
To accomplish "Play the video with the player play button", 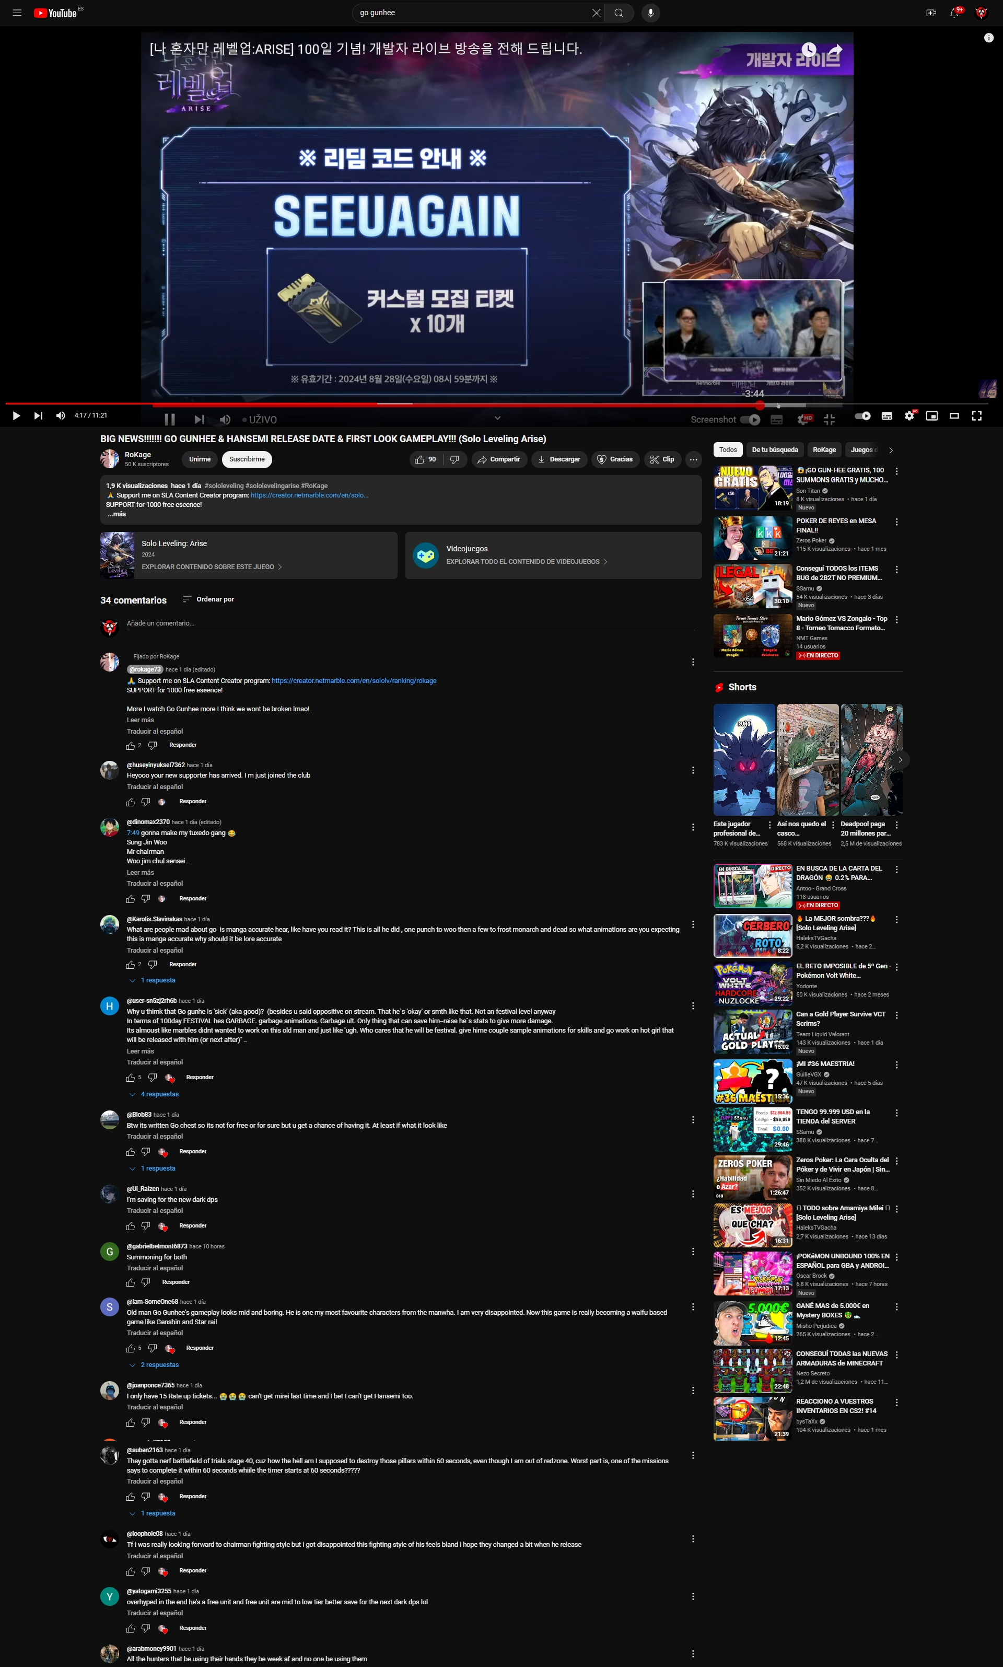I will 16,416.
